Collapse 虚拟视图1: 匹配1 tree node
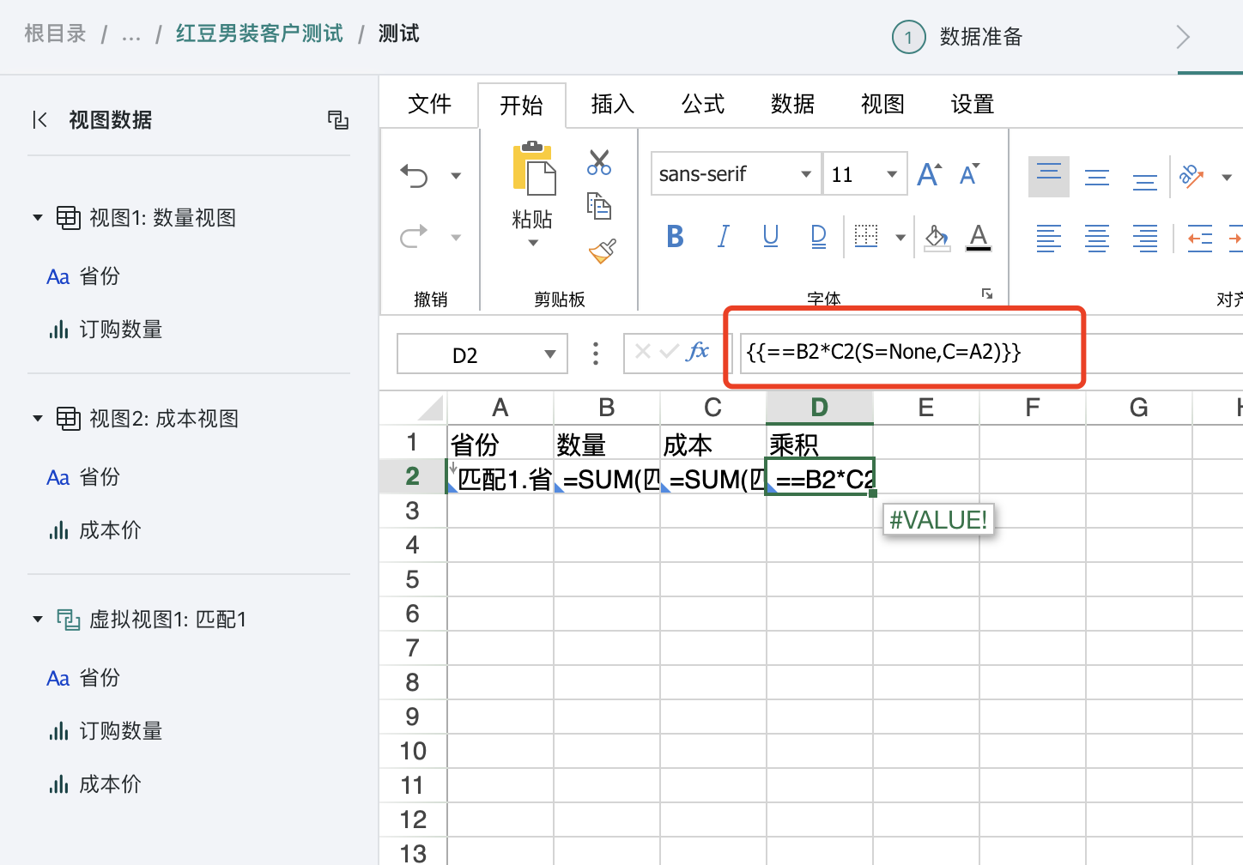The height and width of the screenshot is (865, 1243). click(38, 620)
